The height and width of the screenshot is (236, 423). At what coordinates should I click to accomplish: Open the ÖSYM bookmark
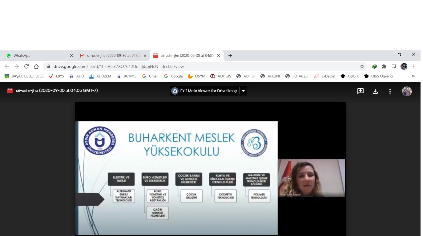196,76
